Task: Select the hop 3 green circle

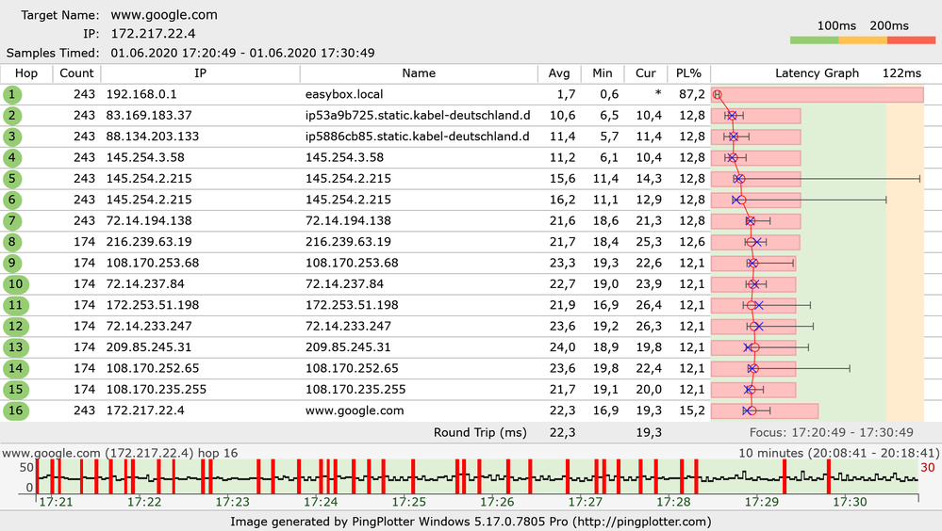Action: click(x=12, y=137)
